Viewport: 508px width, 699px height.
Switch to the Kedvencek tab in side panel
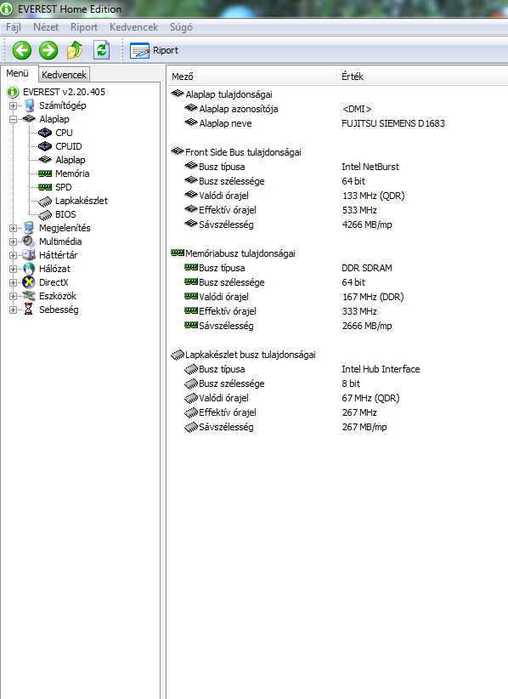click(x=64, y=75)
